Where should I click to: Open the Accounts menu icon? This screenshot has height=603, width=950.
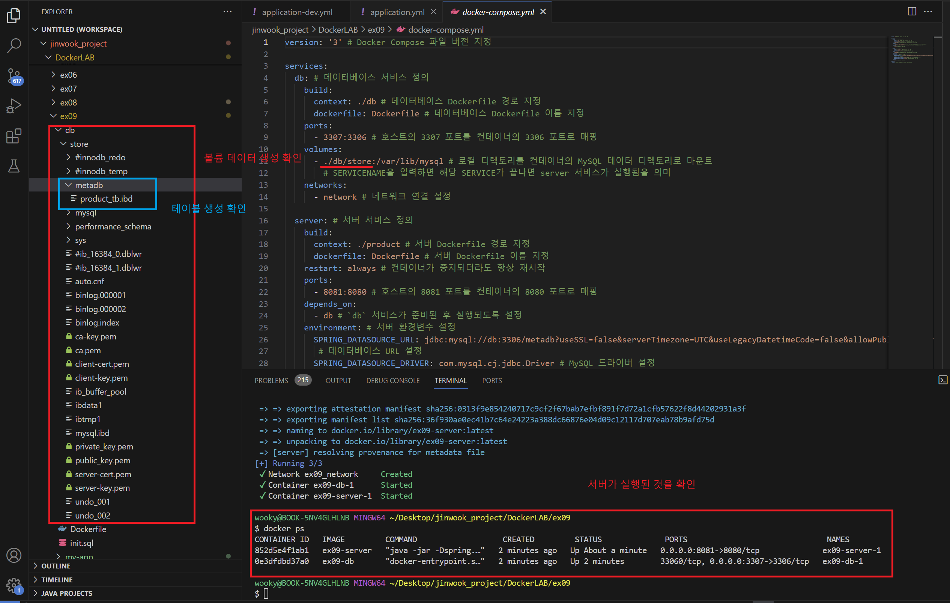[14, 556]
